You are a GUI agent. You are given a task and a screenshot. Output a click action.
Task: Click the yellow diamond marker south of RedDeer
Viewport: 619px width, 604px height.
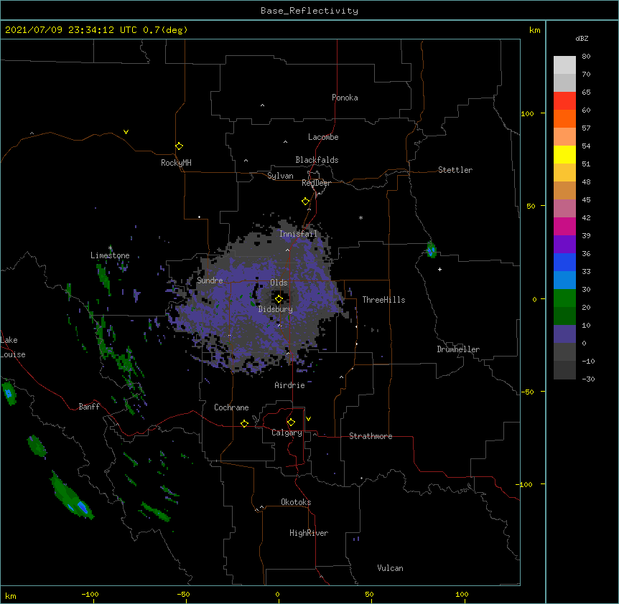tap(305, 201)
